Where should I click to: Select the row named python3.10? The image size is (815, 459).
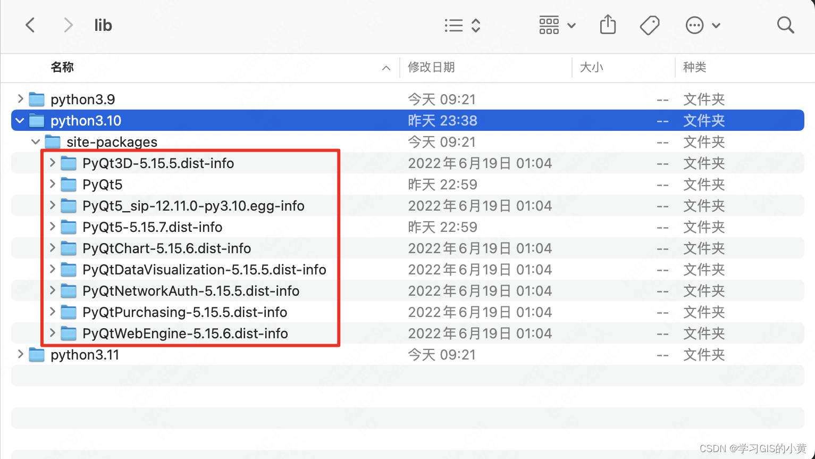pos(407,121)
